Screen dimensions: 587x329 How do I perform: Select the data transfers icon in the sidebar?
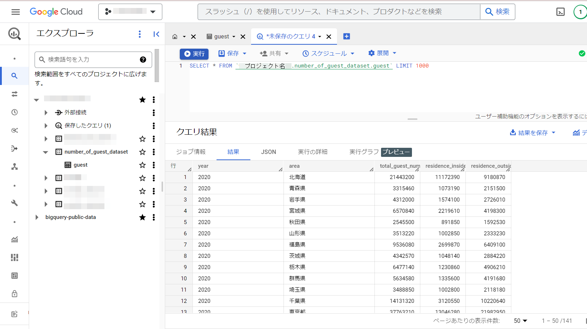(15, 94)
